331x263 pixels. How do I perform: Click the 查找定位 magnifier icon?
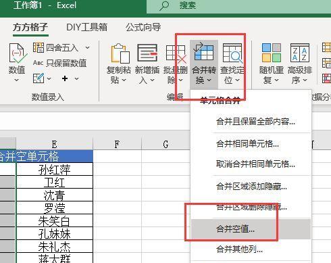click(x=232, y=53)
